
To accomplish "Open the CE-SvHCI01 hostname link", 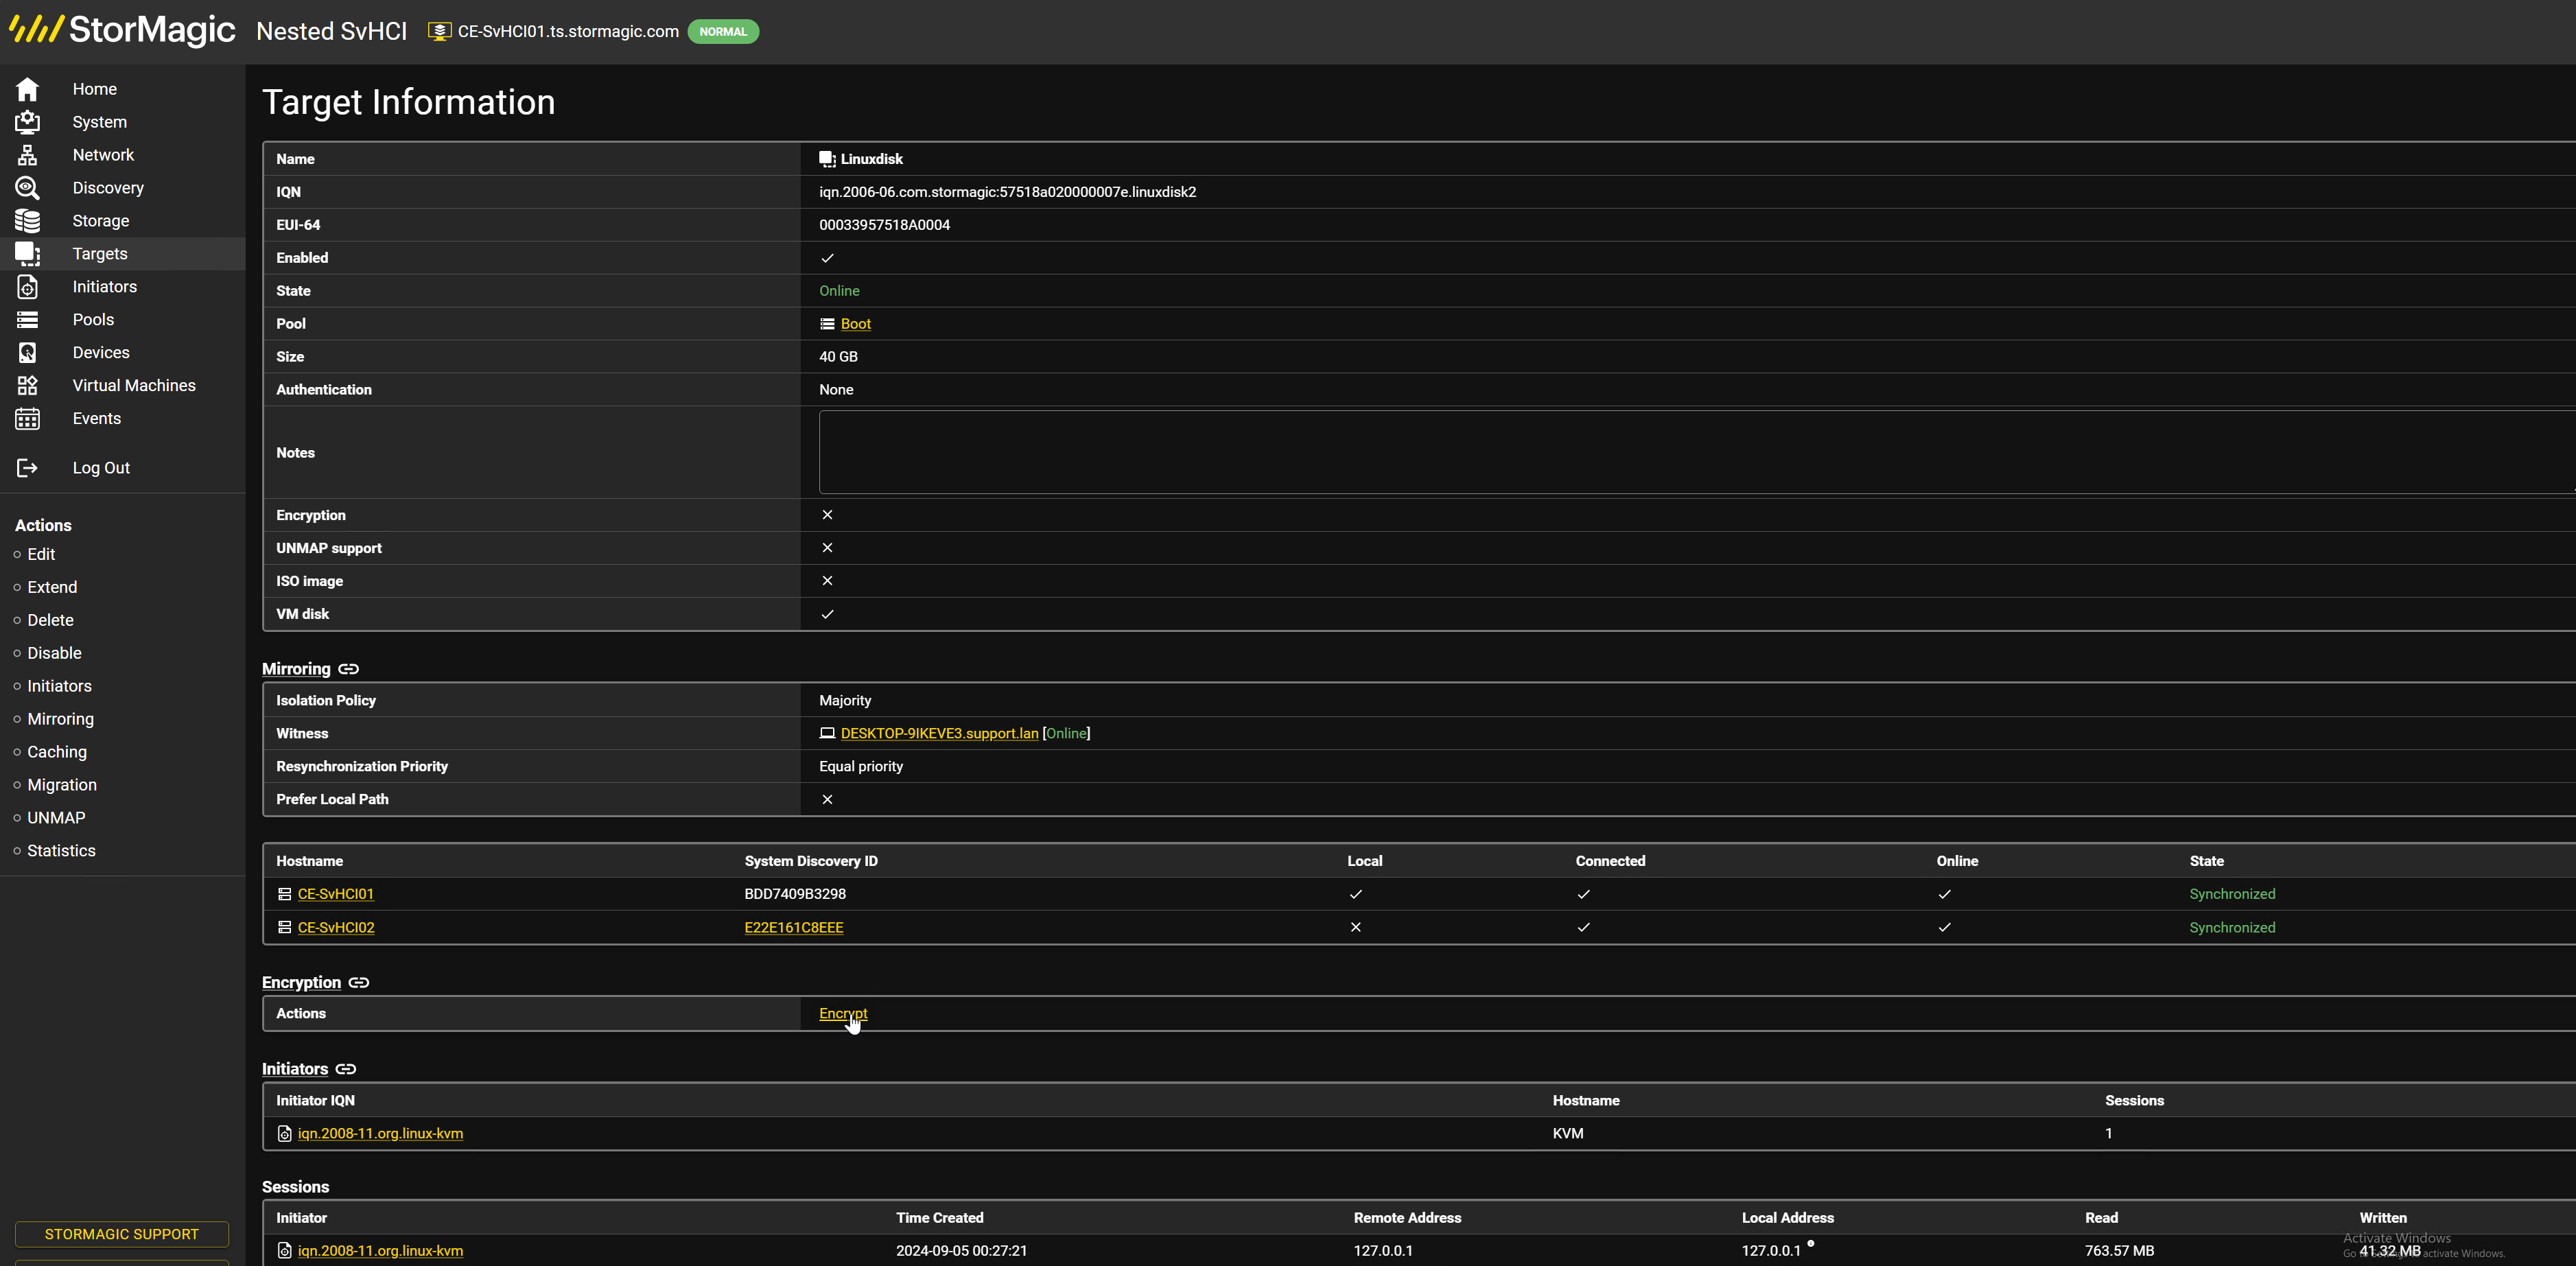I will 335,894.
